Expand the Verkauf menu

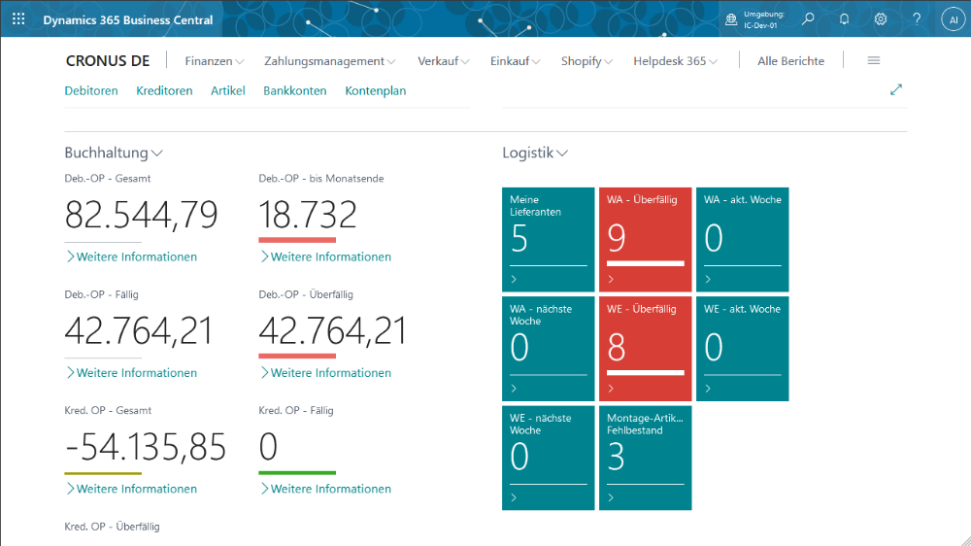[x=444, y=61]
